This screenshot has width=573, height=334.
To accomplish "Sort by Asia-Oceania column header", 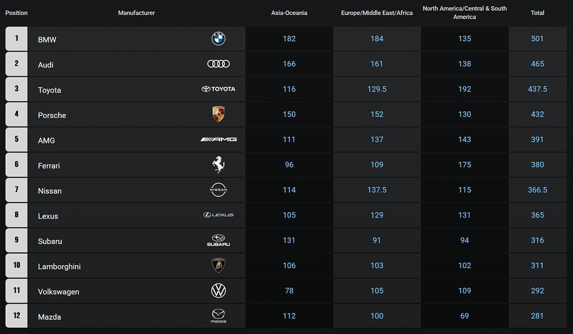I will click(289, 13).
